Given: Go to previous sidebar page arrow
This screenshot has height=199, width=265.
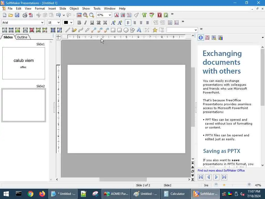Looking at the screenshot, I should click(209, 177).
